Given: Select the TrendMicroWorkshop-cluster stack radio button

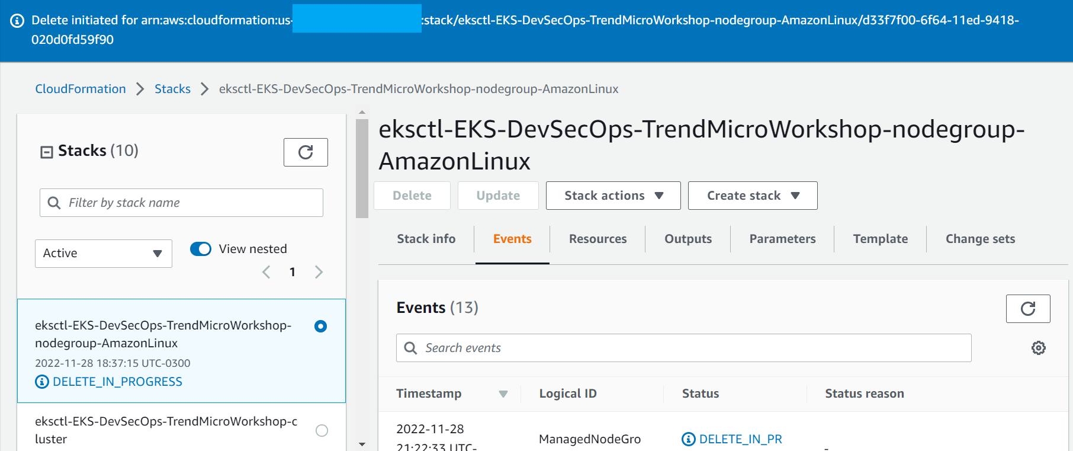Looking at the screenshot, I should pyautogui.click(x=322, y=430).
